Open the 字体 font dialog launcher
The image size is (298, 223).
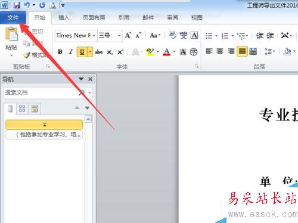point(197,66)
